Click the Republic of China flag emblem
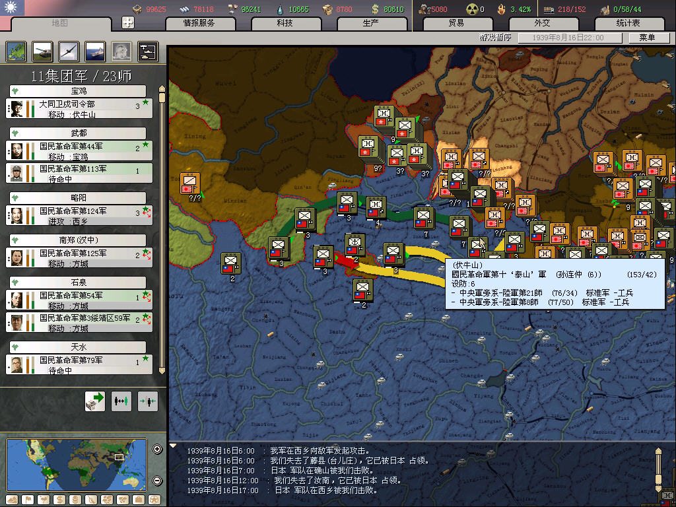Viewport: 676px width, 507px height. point(13,7)
